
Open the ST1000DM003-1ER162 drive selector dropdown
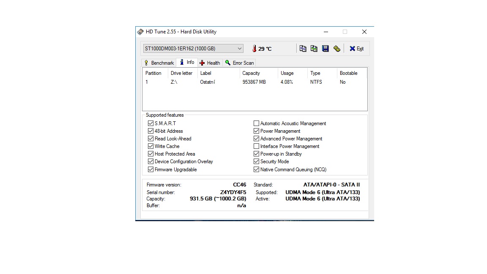coord(193,49)
